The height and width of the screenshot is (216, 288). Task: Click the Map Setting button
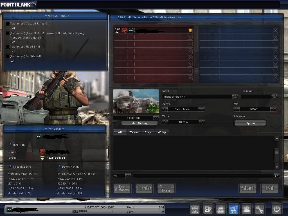coord(139,123)
